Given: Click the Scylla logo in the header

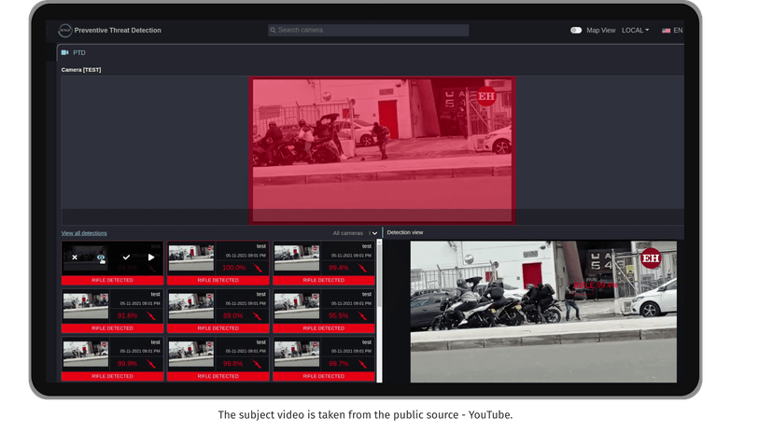Looking at the screenshot, I should click(64, 30).
